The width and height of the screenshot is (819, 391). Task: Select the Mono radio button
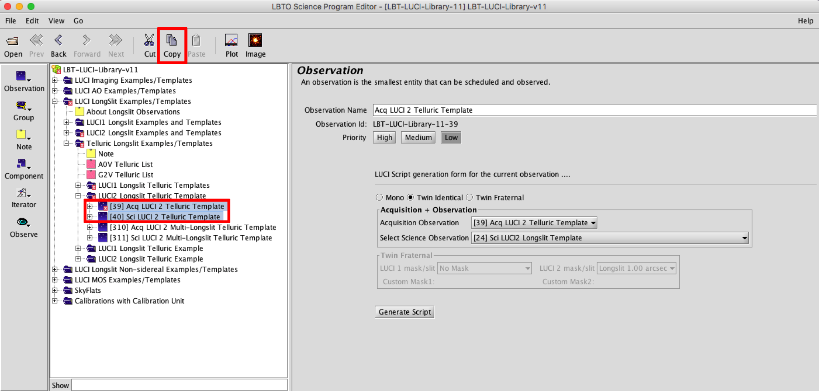(380, 197)
